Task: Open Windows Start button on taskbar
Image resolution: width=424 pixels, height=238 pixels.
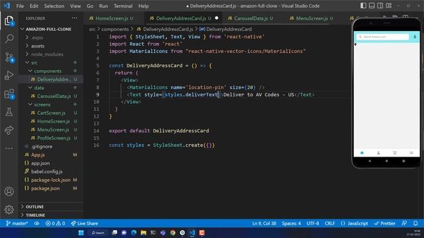Action: [81, 233]
